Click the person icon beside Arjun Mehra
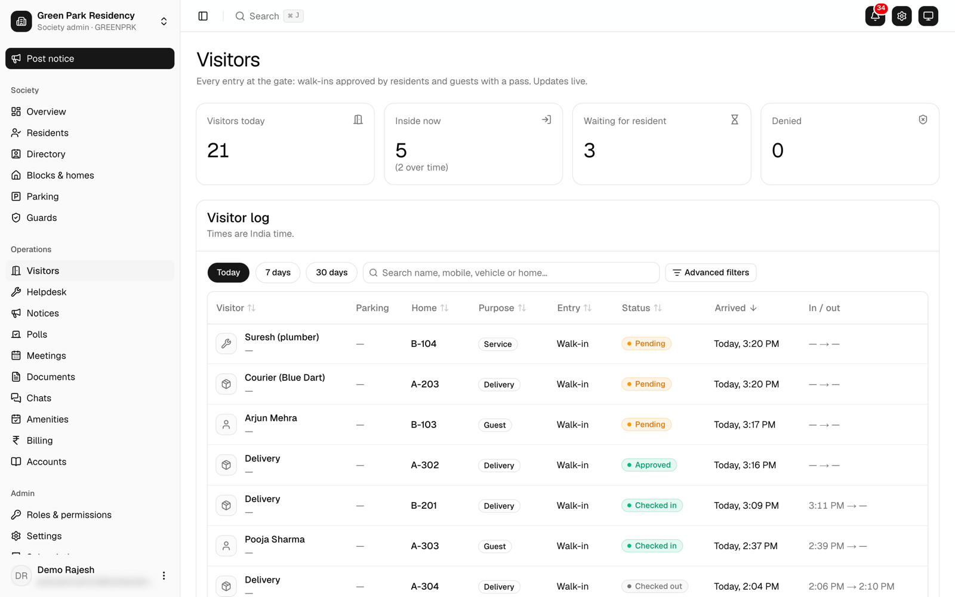Screen dimensions: 955x597 226,424
